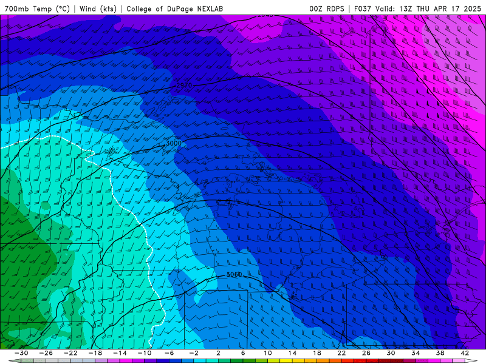486x364 pixels.
Task: Click the "Wind (kts)" header label
Action: coord(98,8)
